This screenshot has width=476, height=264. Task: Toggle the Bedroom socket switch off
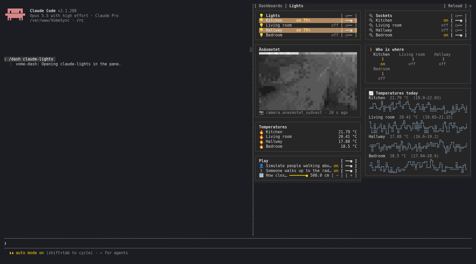[459, 35]
